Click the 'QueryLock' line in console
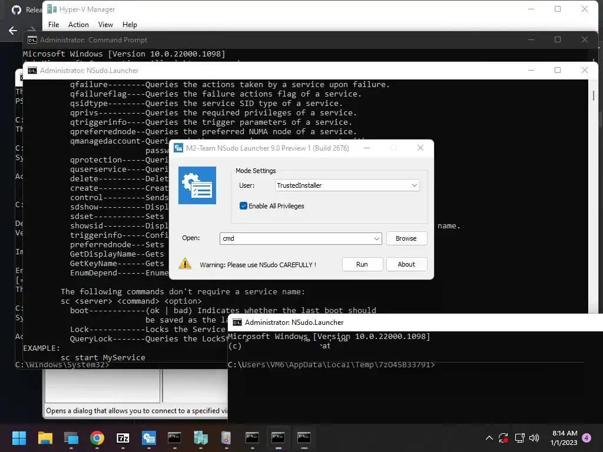 pyautogui.click(x=149, y=339)
